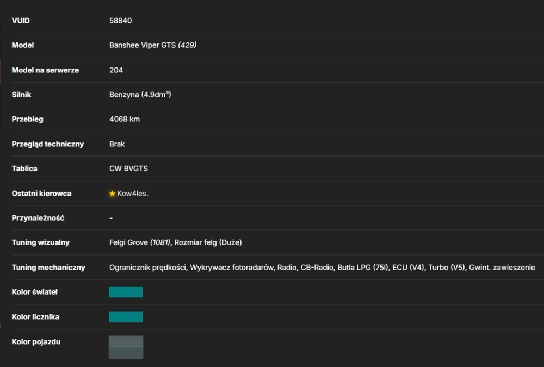Click the teal Kolor świateł swatch
Image resolution: width=544 pixels, height=367 pixels.
pos(126,292)
